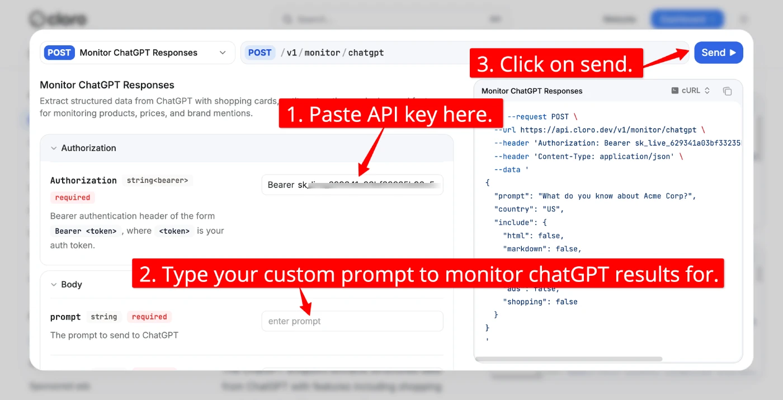Click the POST badge in the URL bar
This screenshot has width=783, height=400.
point(260,53)
